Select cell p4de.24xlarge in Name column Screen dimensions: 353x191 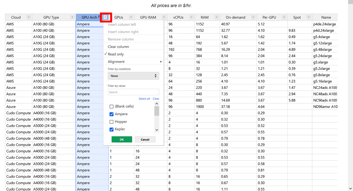click(x=325, y=24)
